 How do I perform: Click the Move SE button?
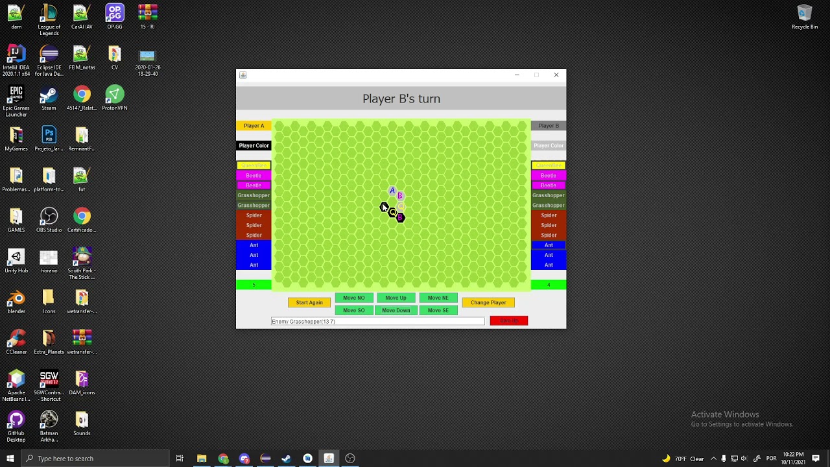438,310
